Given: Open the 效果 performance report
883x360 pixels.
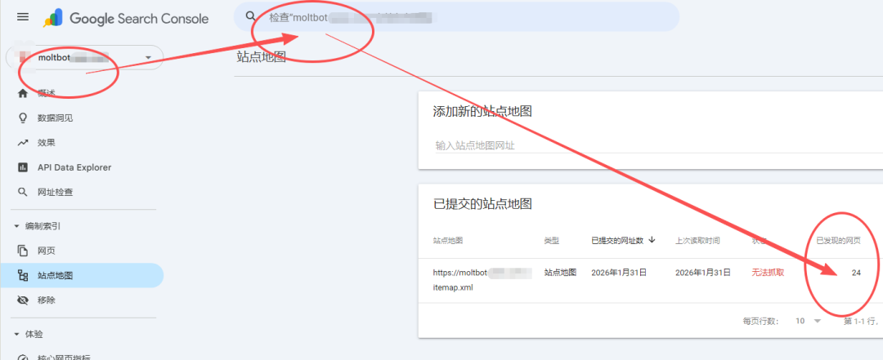Looking at the screenshot, I should tap(46, 143).
